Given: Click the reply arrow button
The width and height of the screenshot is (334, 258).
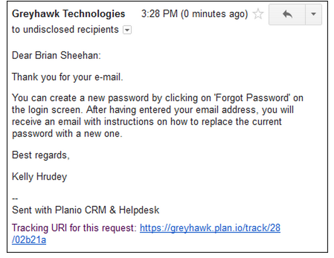Looking at the screenshot, I should (287, 14).
